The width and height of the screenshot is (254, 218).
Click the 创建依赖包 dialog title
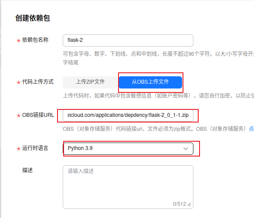tap(33, 18)
